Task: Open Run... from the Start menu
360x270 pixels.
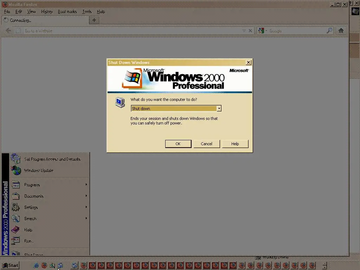Action: [49, 241]
